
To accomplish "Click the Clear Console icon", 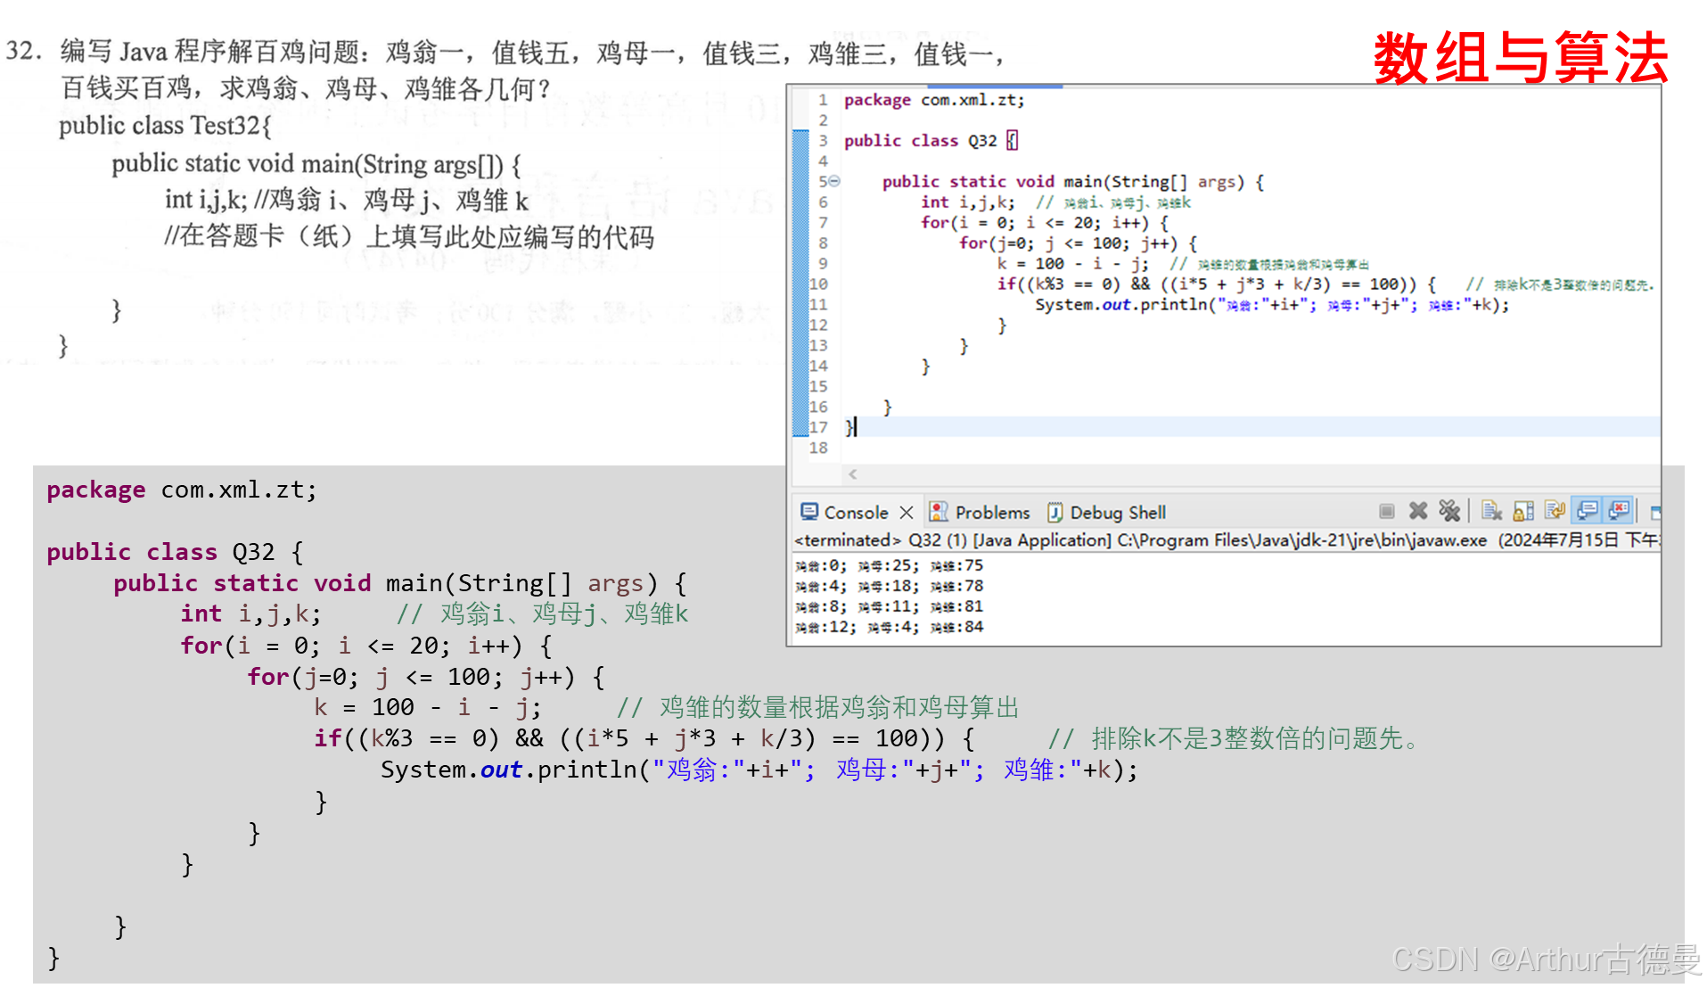I will point(1491,511).
